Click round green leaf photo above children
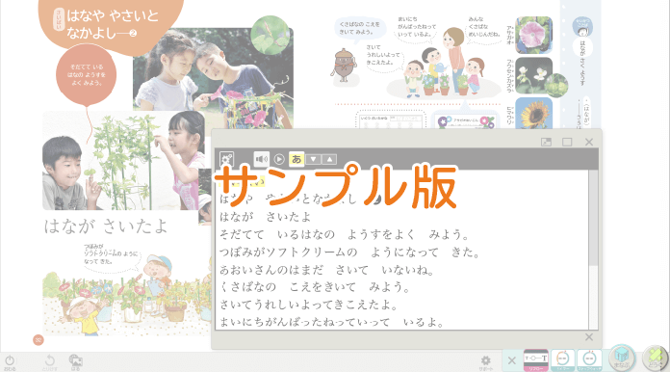The height and width of the screenshot is (372, 670). coord(271,35)
